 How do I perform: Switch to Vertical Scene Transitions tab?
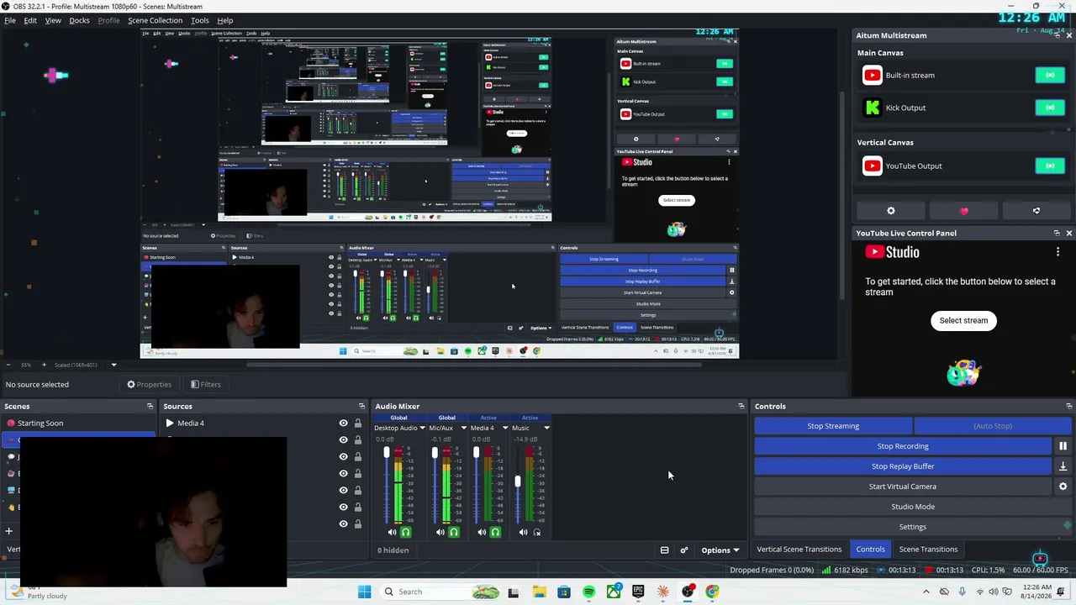pos(799,550)
